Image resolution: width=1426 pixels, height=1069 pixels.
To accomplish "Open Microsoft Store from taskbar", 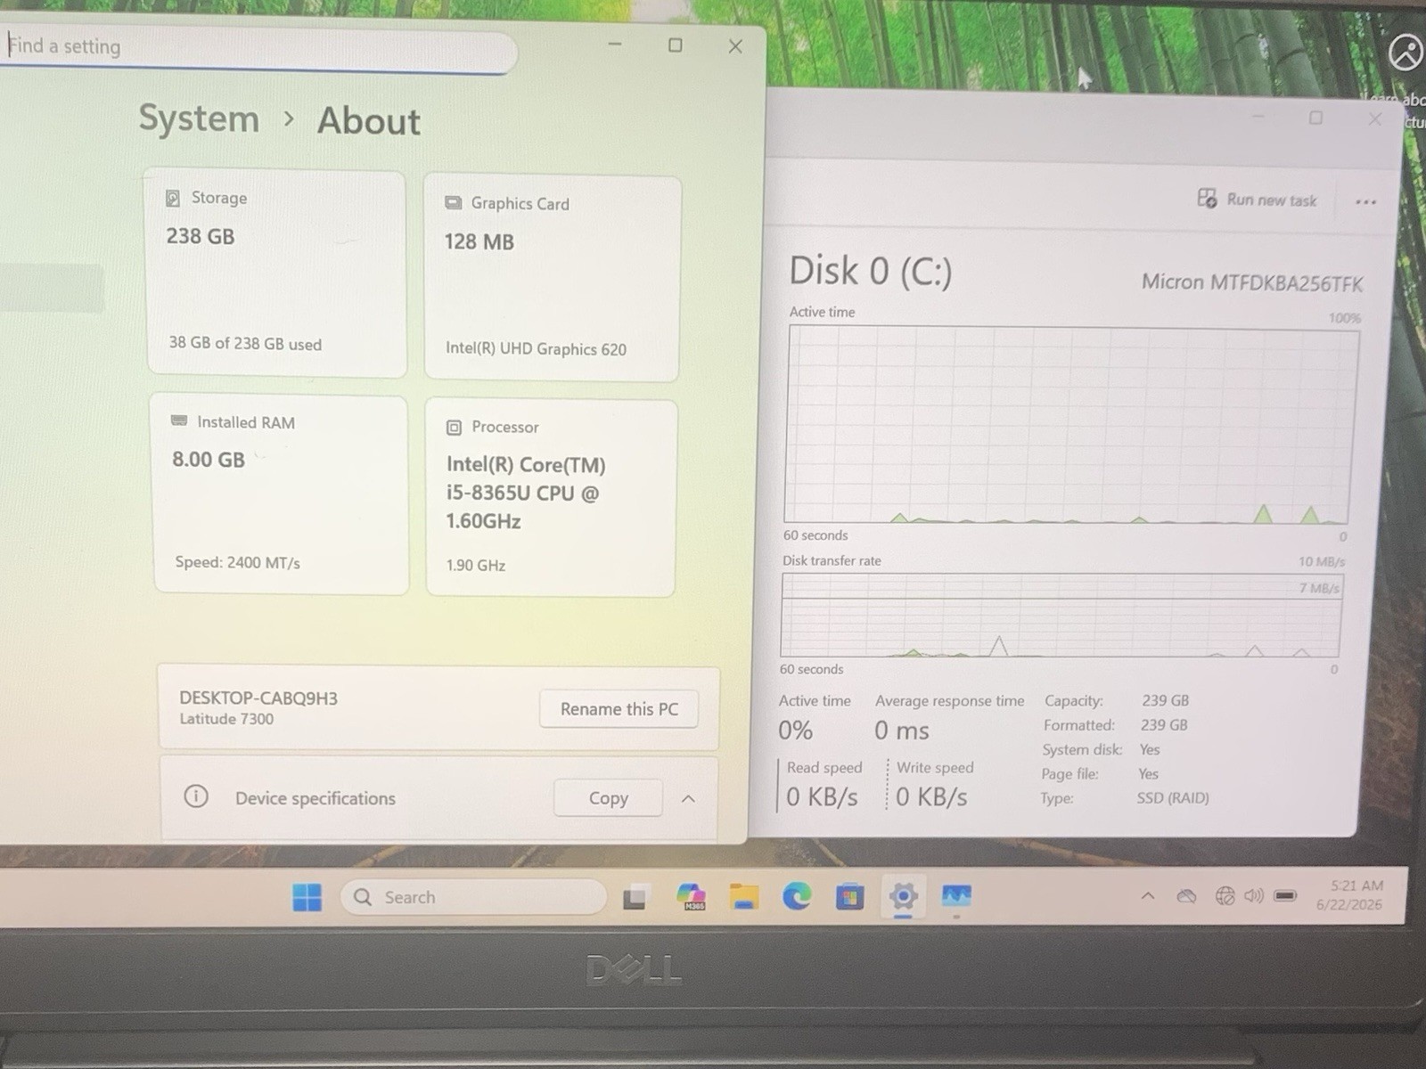I will 849,896.
